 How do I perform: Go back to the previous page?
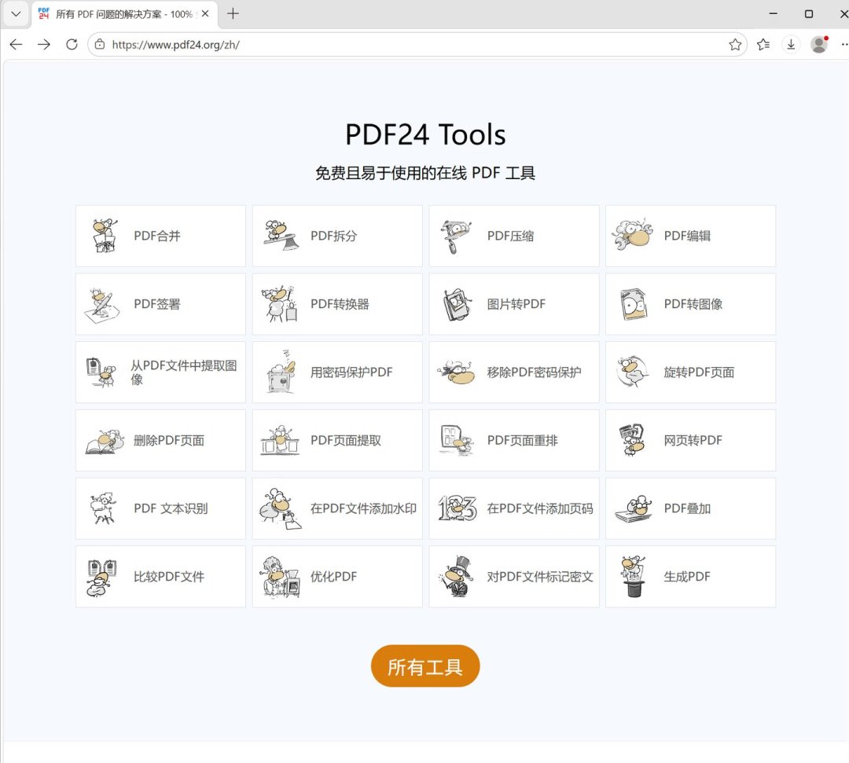17,44
